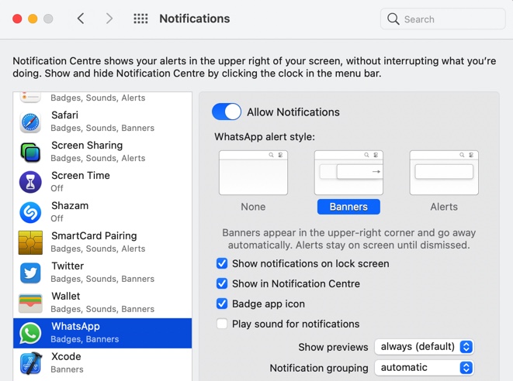Screen dimensions: 513x381
Task: Click the magnifying glass search icon
Action: coord(393,19)
